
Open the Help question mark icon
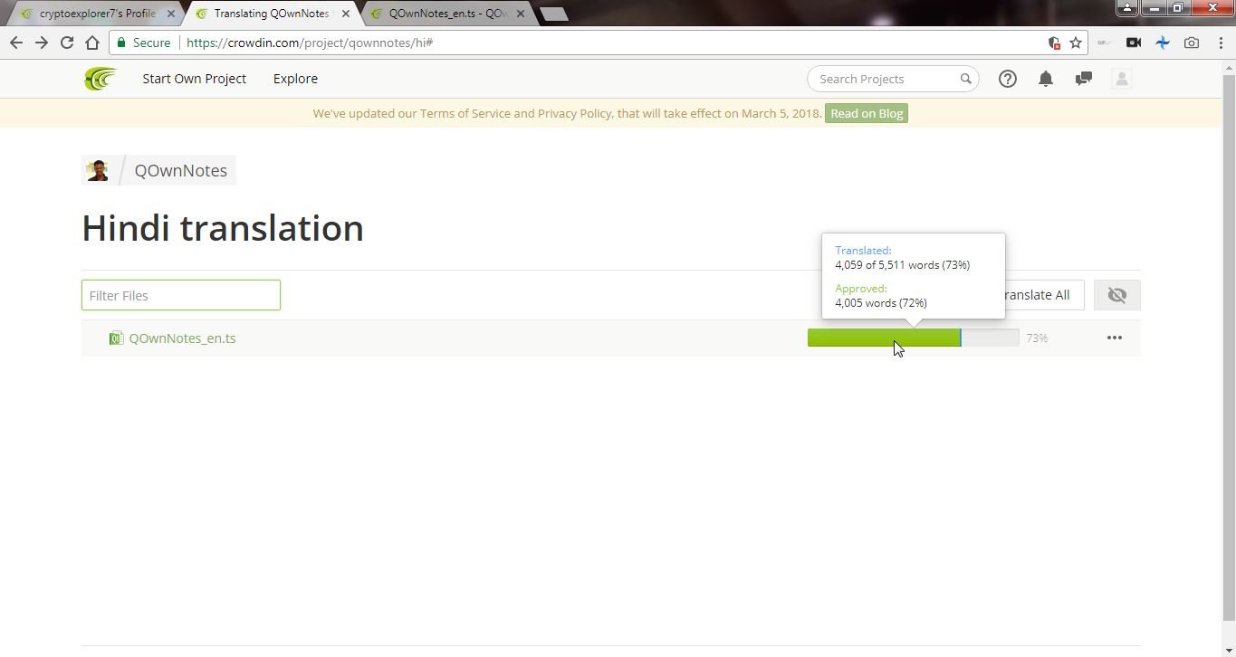click(x=1007, y=79)
